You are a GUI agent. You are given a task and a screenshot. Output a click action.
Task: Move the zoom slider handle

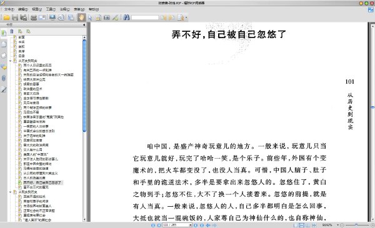coord(356,225)
